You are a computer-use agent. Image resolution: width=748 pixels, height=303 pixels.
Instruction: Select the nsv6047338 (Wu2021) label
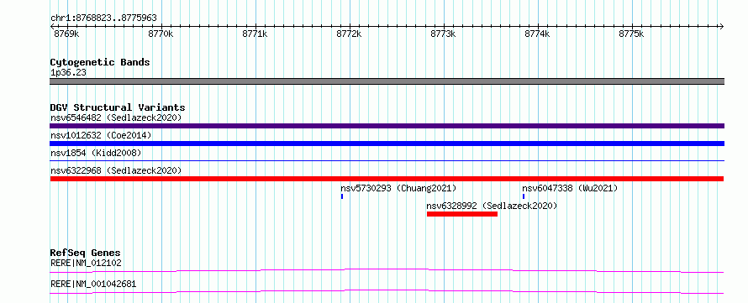pos(570,188)
